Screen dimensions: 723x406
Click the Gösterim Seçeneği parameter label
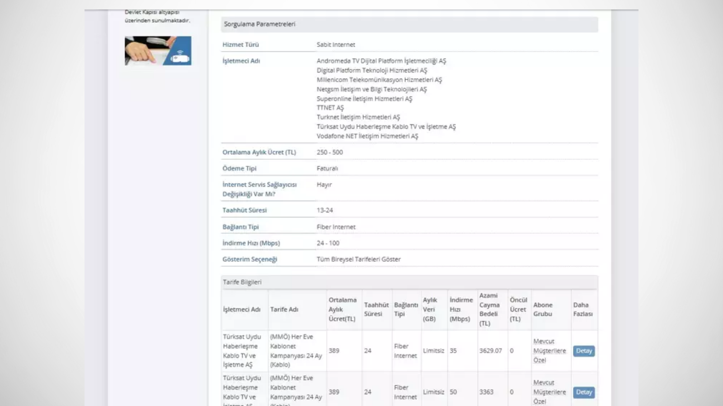249,259
